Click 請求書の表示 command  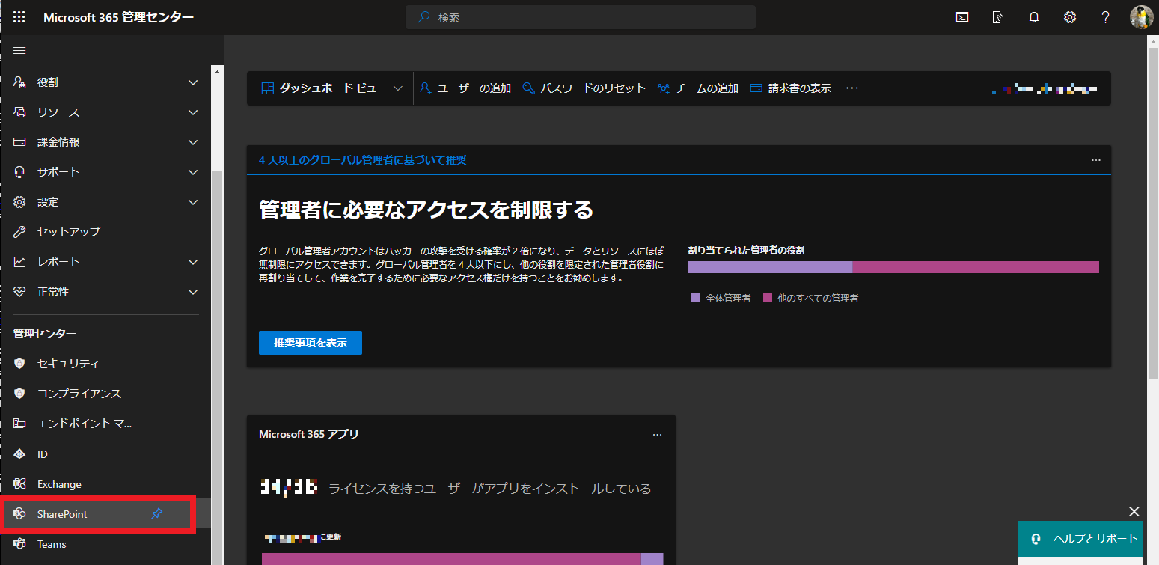(x=791, y=88)
